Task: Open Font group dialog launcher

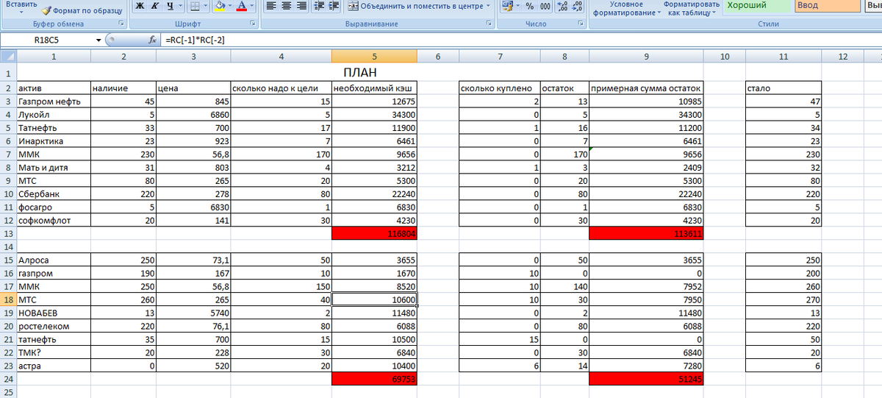Action: (x=253, y=24)
